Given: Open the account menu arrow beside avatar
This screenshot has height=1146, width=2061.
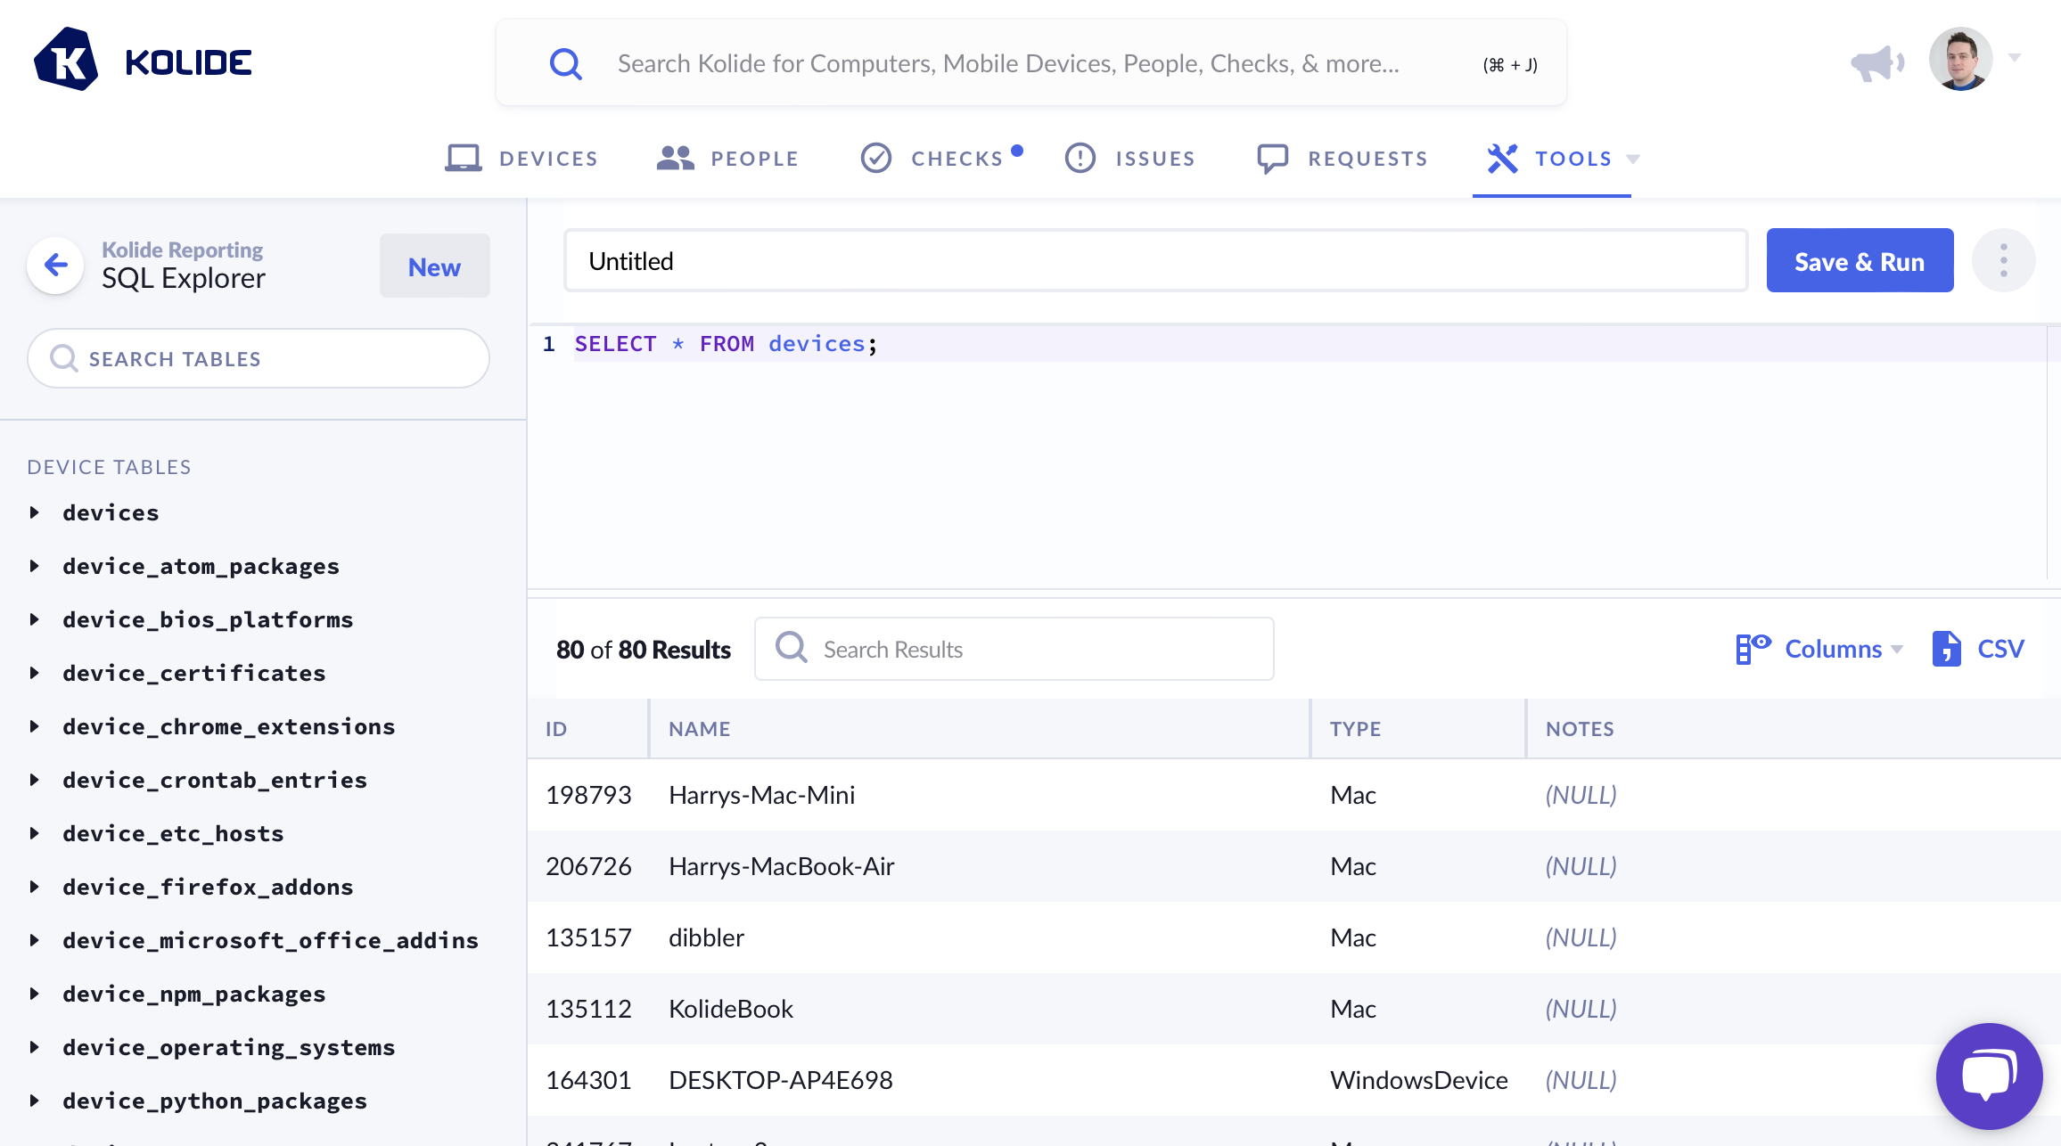Looking at the screenshot, I should click(x=2015, y=58).
